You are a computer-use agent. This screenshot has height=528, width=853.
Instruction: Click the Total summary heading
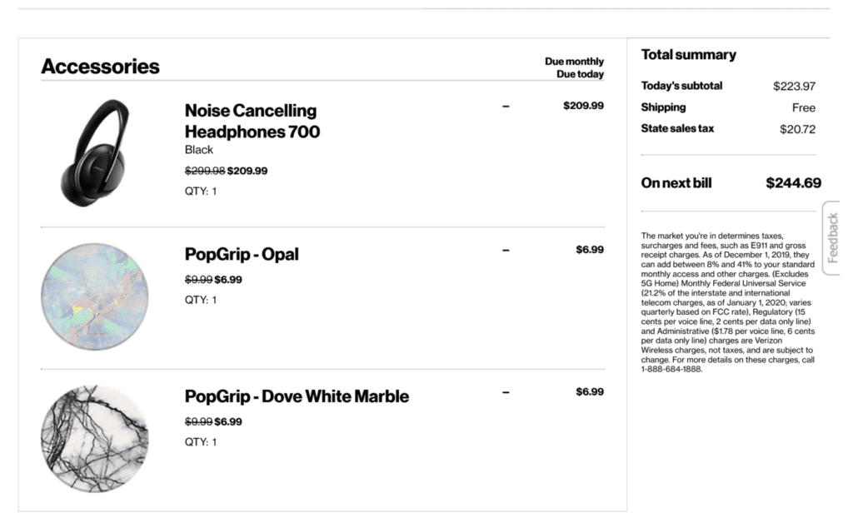click(688, 54)
